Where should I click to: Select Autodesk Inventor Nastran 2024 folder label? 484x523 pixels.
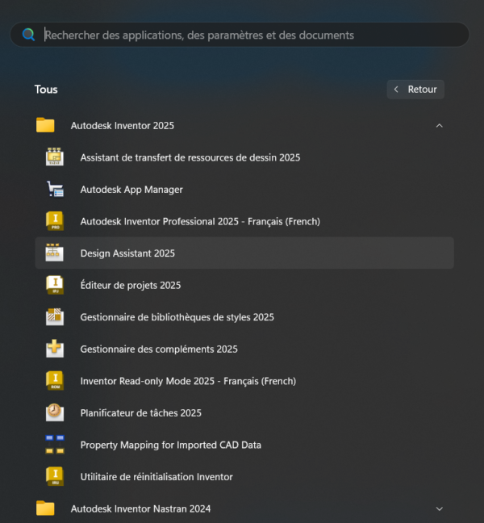(140, 508)
